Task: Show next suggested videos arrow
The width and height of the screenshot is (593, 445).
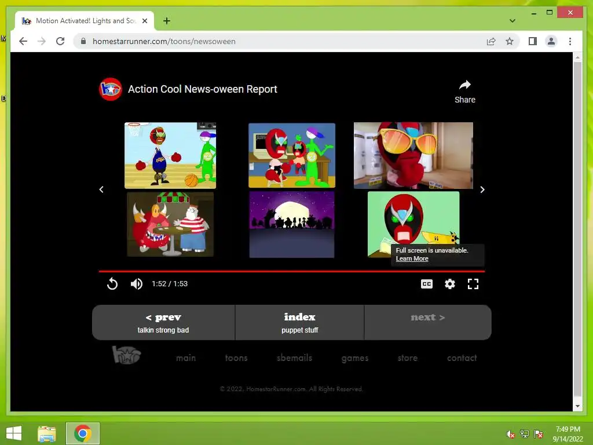Action: 482,189
